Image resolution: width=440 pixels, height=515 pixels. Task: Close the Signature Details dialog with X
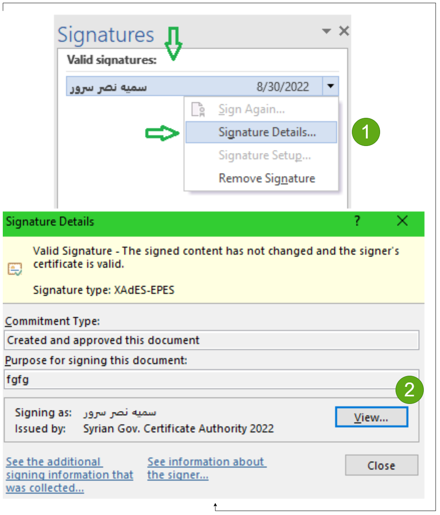402,221
